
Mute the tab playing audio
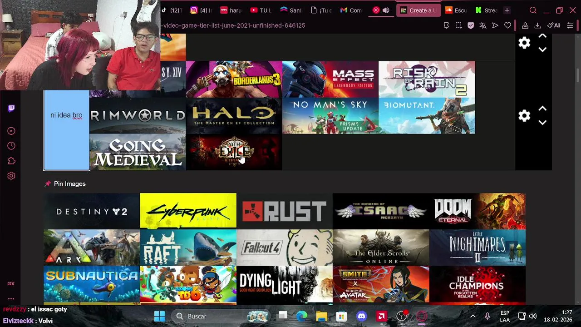(386, 10)
